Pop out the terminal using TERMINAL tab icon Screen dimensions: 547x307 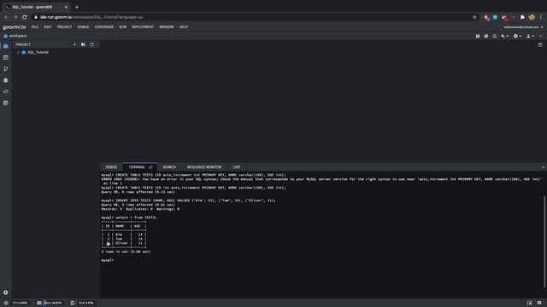click(x=150, y=167)
